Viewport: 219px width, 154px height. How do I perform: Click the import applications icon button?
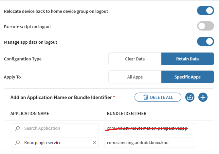[x=190, y=97]
